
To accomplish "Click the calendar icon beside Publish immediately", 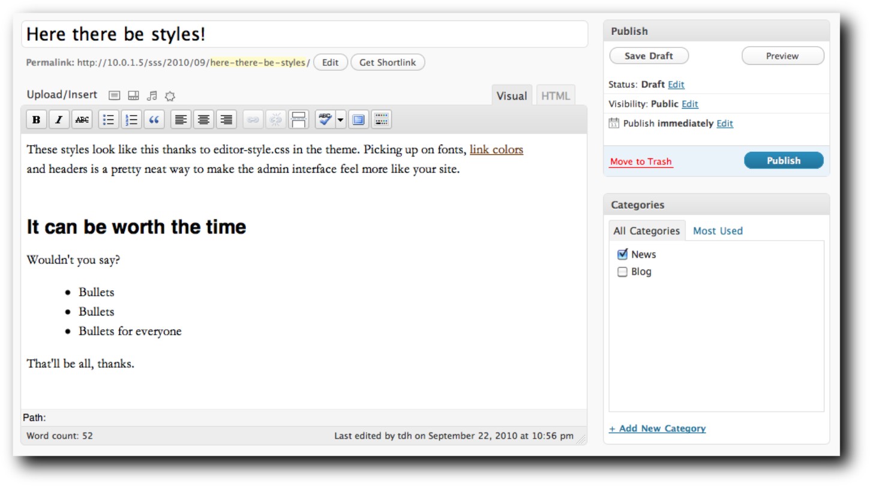I will click(x=614, y=123).
